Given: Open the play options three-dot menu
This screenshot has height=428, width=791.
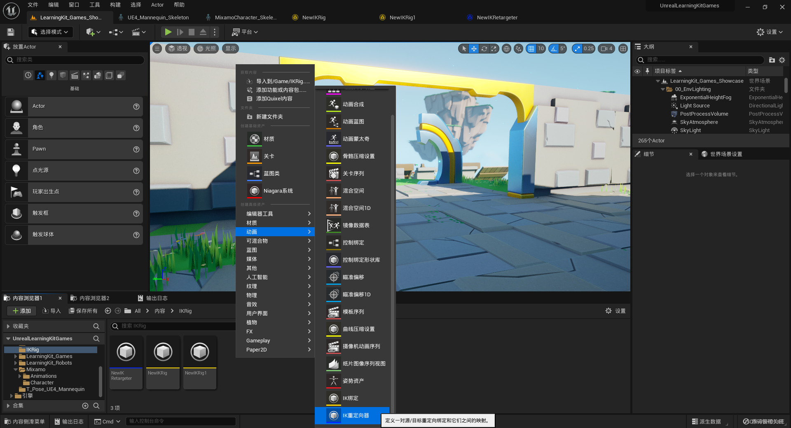Looking at the screenshot, I should (x=214, y=32).
